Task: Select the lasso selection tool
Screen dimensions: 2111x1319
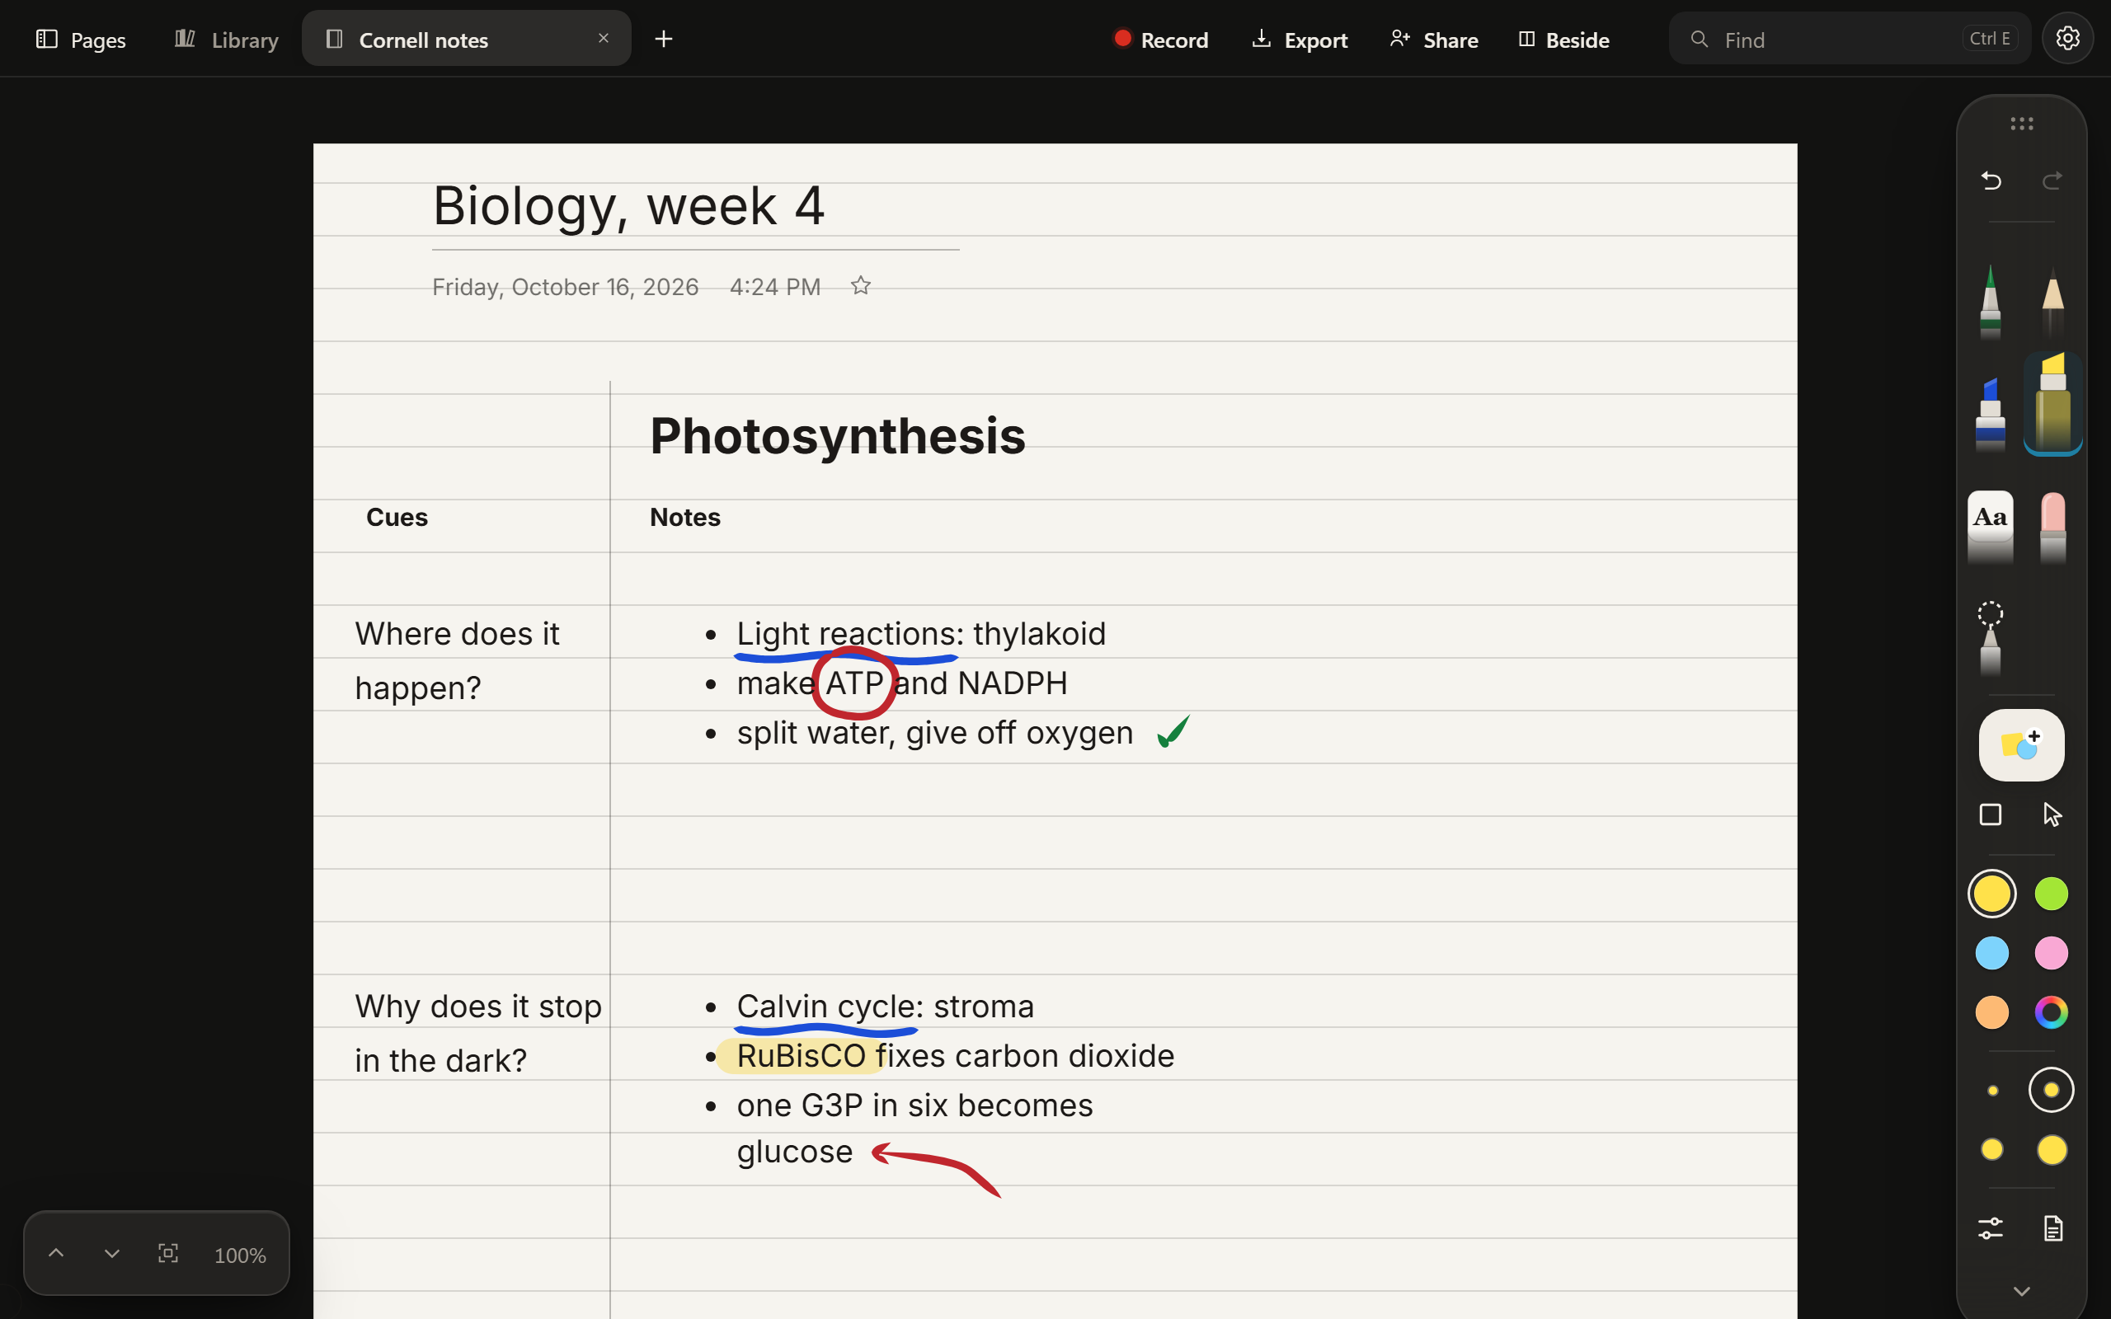Action: point(1991,639)
